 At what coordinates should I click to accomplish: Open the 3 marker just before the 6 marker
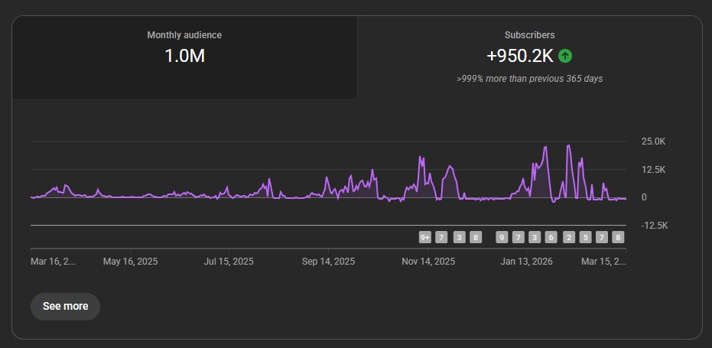coord(535,237)
